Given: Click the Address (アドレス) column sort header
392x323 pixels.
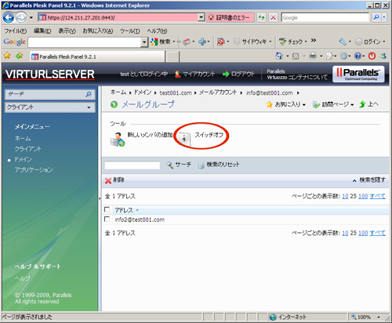Looking at the screenshot, I should click(124, 210).
